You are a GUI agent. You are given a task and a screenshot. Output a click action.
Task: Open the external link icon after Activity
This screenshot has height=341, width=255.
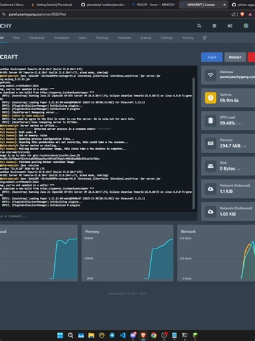205,37
